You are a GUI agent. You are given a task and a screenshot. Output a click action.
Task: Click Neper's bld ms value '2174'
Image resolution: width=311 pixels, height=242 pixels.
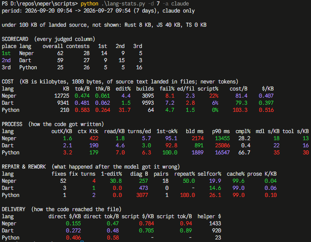pyautogui.click(x=197, y=139)
